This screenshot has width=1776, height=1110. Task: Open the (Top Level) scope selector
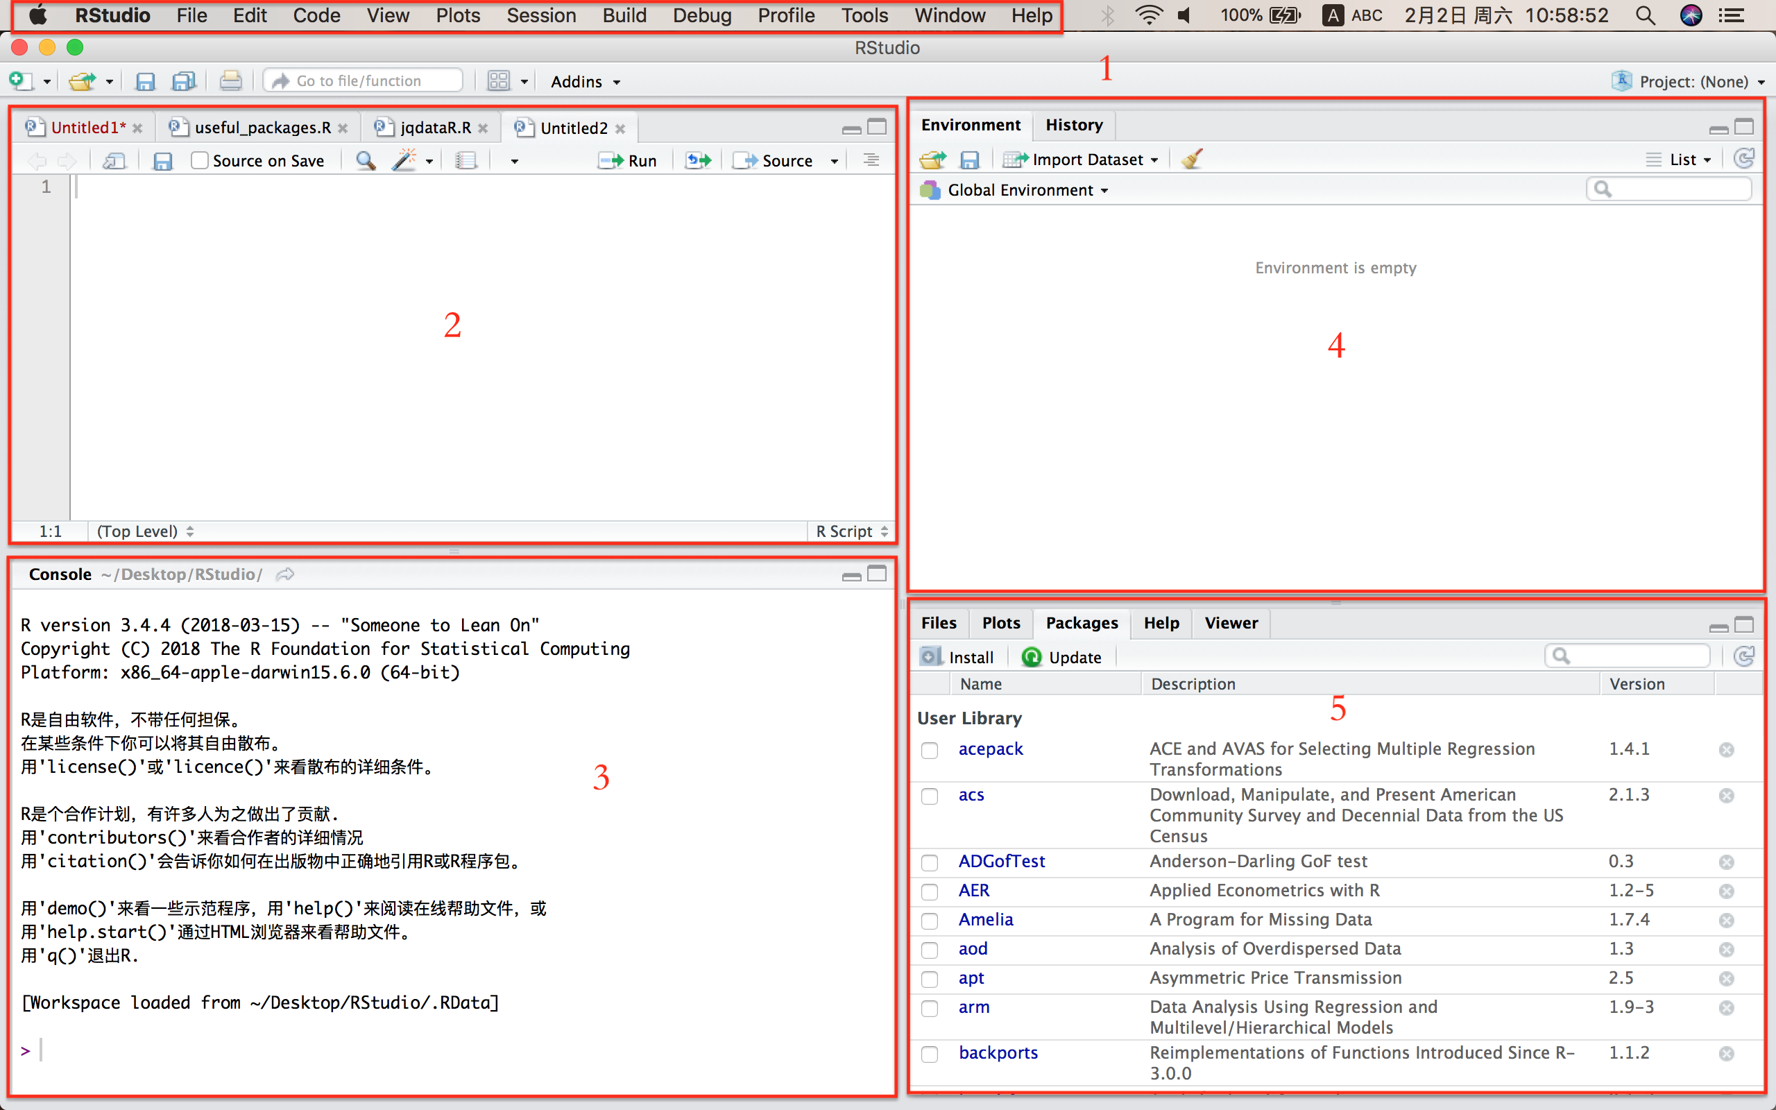tap(145, 531)
